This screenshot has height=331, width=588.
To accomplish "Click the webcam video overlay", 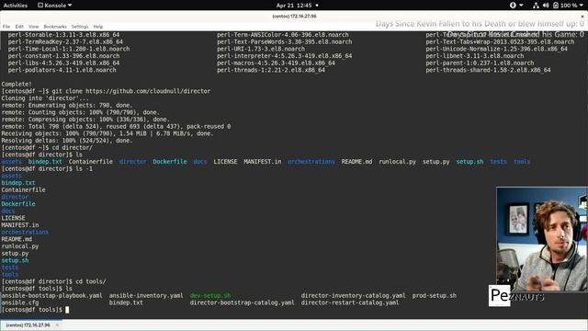I will [542, 239].
